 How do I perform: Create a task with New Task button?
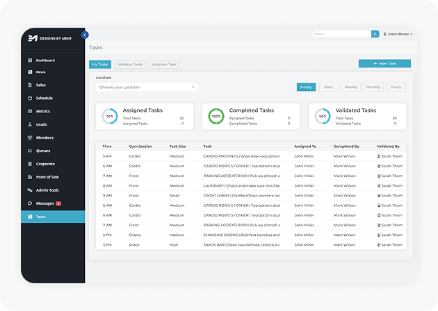pyautogui.click(x=384, y=64)
